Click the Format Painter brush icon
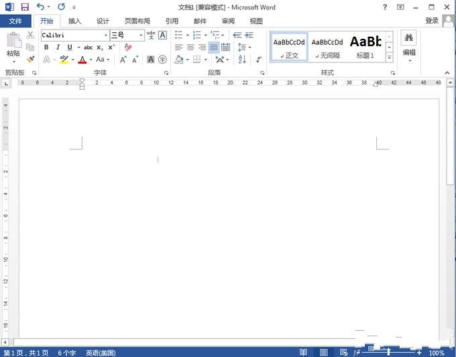The width and height of the screenshot is (456, 357). tap(30, 60)
